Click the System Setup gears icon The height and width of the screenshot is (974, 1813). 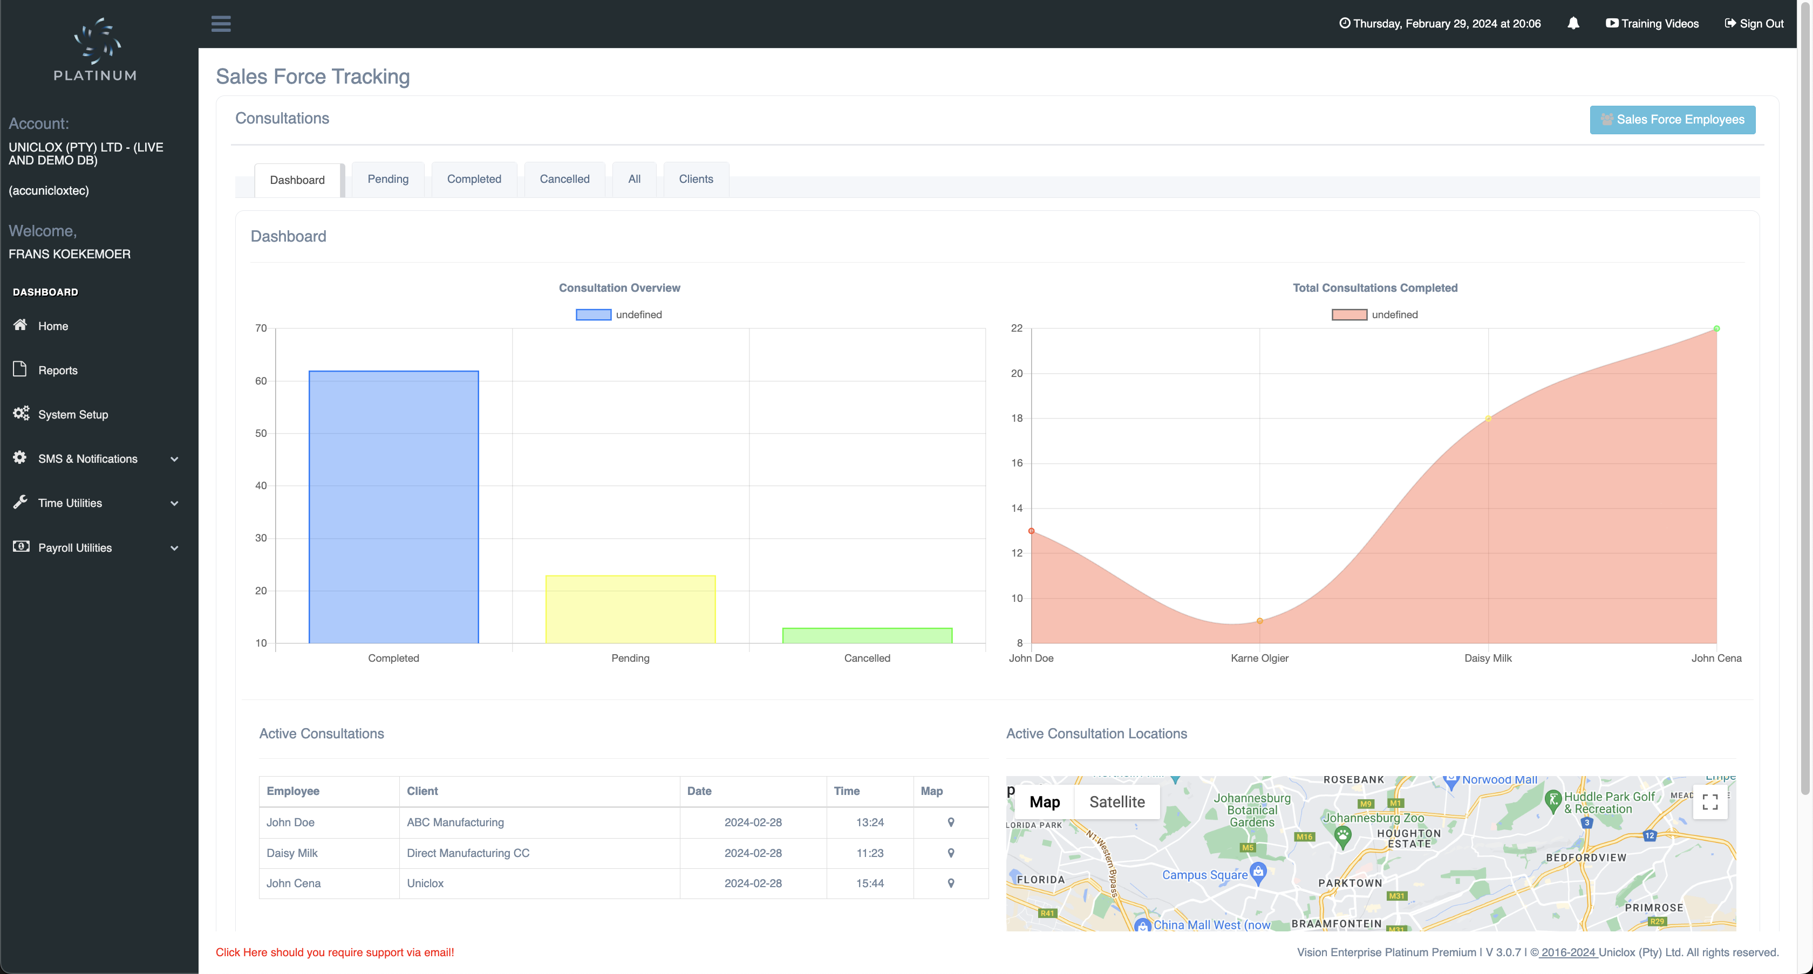tap(21, 413)
